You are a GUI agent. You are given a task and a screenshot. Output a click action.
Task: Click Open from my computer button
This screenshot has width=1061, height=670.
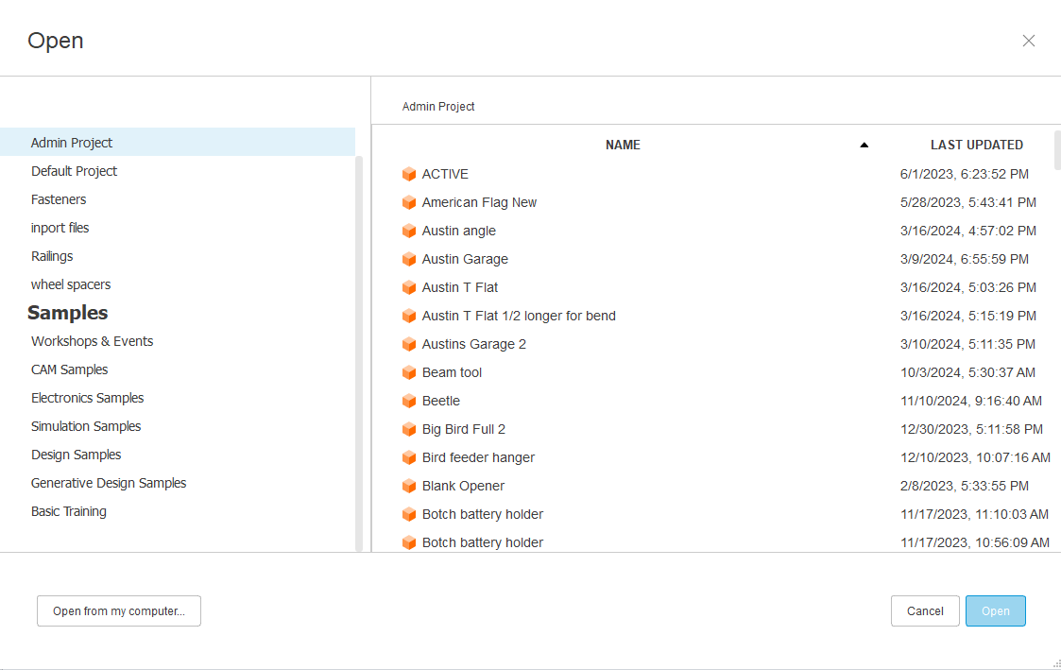(119, 611)
